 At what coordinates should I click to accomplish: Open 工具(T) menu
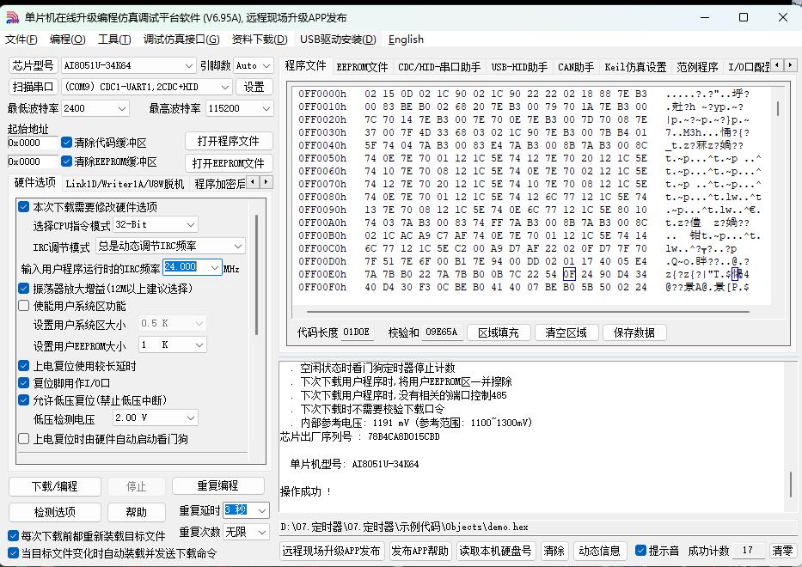(x=114, y=40)
